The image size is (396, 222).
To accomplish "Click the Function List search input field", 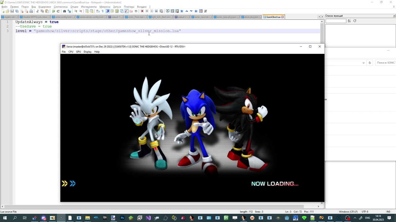I will pyautogui.click(x=336, y=21).
